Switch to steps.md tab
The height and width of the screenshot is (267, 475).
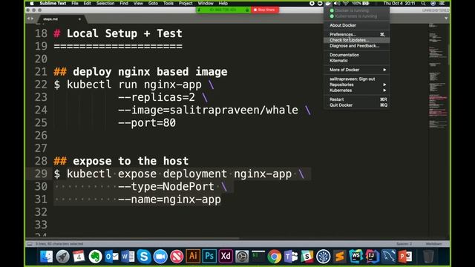[50, 19]
